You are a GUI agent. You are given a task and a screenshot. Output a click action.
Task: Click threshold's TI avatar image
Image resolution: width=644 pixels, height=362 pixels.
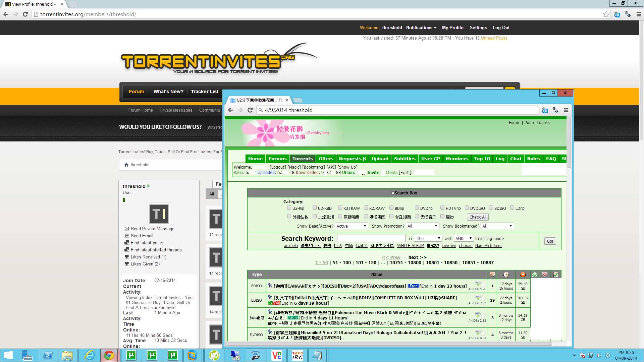pos(159,214)
